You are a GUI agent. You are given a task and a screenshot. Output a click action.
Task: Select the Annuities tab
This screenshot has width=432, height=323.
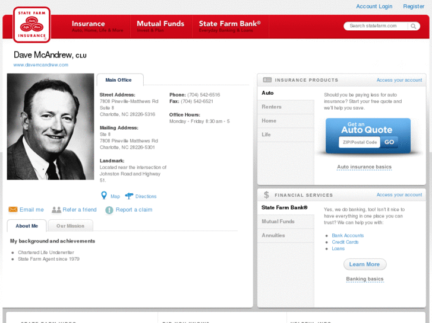[x=286, y=236]
